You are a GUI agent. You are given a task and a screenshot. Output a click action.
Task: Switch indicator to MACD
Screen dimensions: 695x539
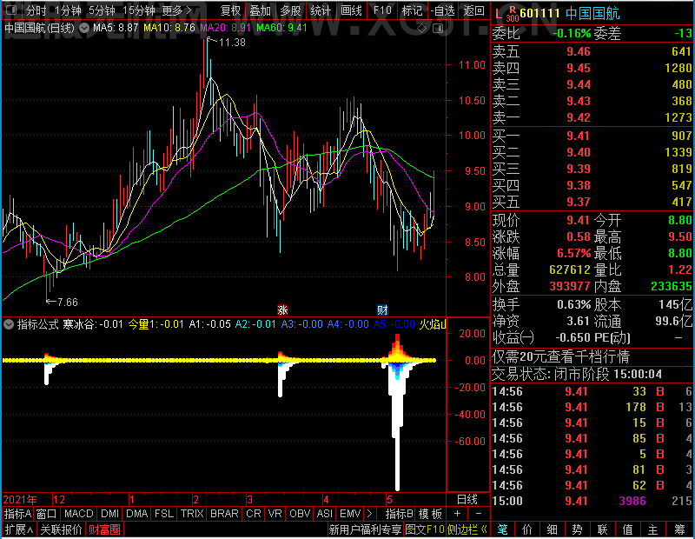[78, 514]
